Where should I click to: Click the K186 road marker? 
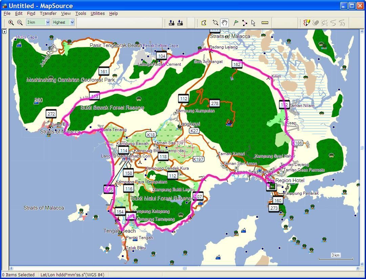click(297, 143)
